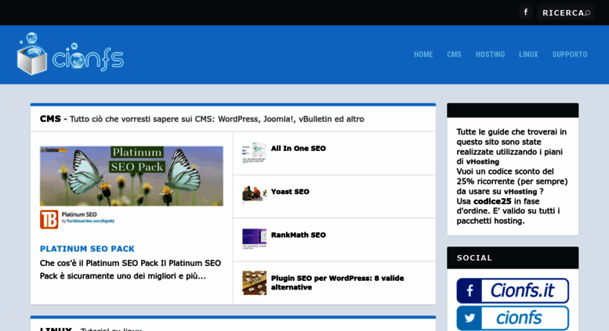Click the cionfs Twitter social button
Screen dimensions: 609x331
click(x=513, y=318)
